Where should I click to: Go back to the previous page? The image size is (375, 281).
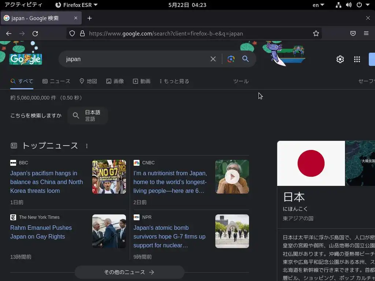9,34
